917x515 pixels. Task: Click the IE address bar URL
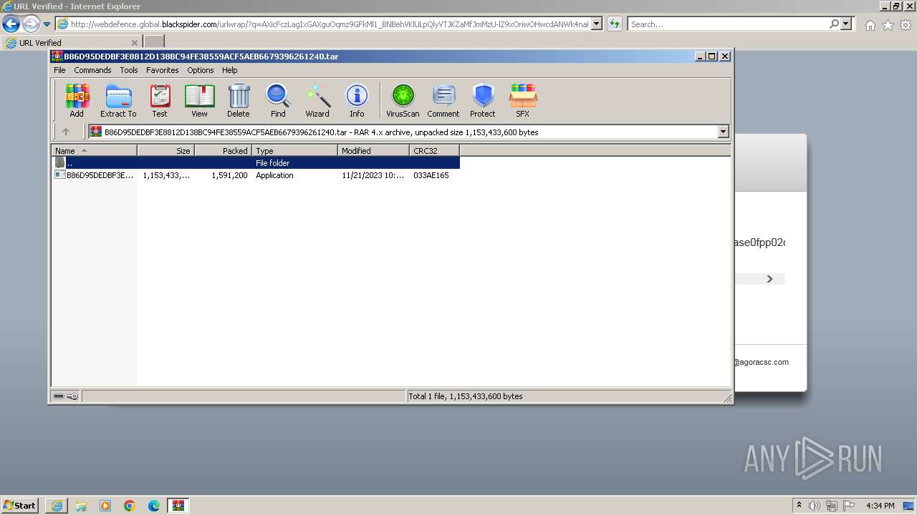point(329,24)
